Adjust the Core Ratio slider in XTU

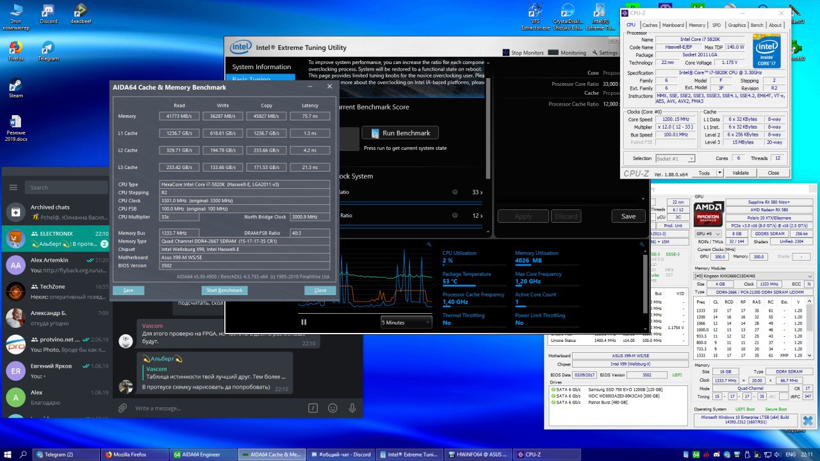pos(410,202)
